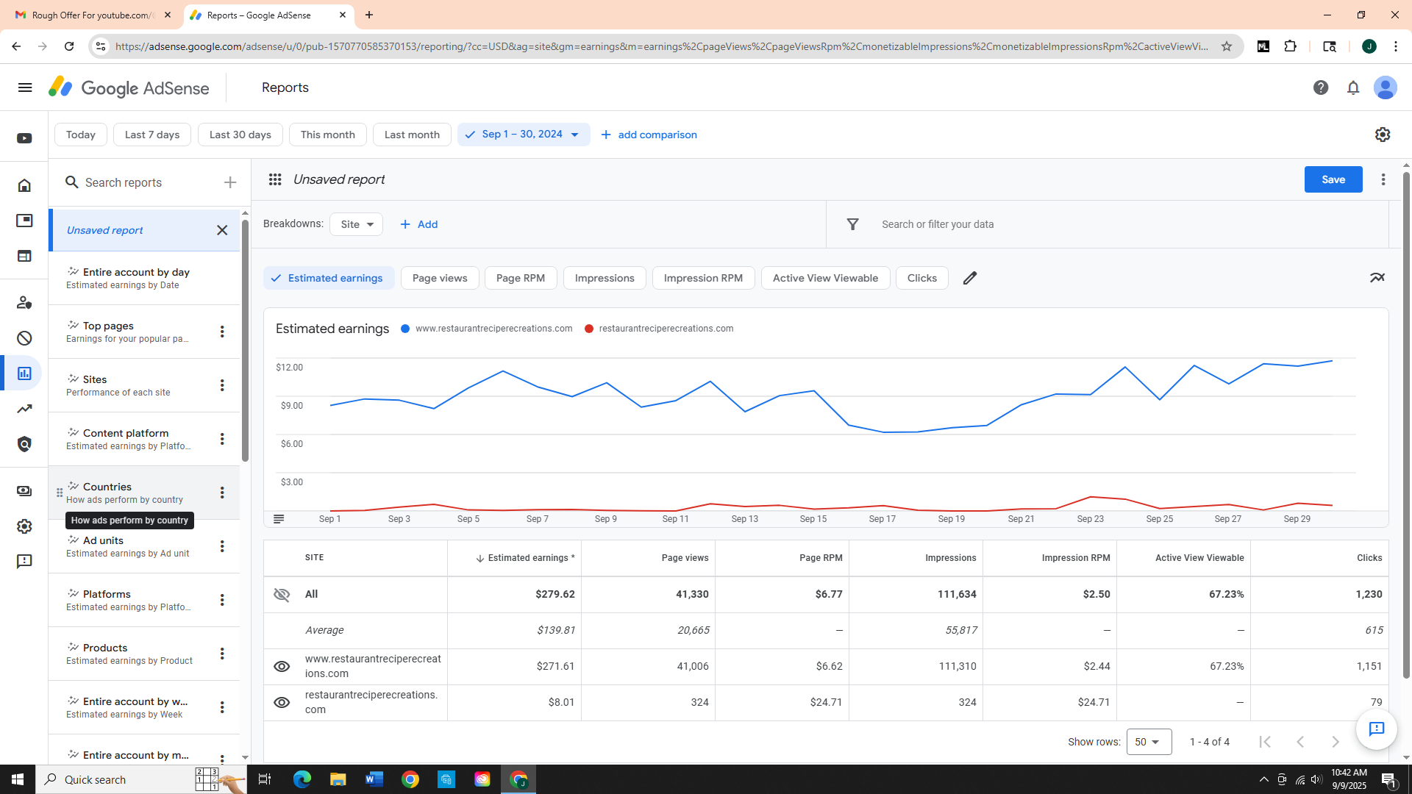The height and width of the screenshot is (794, 1412).
Task: Select the Active View Viewable chip
Action: point(825,278)
